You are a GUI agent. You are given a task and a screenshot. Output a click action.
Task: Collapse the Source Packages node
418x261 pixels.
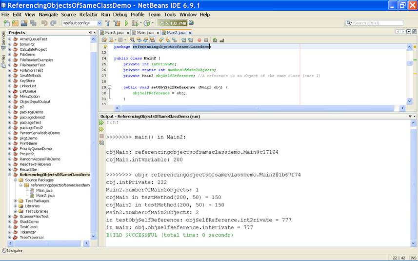point(16,180)
